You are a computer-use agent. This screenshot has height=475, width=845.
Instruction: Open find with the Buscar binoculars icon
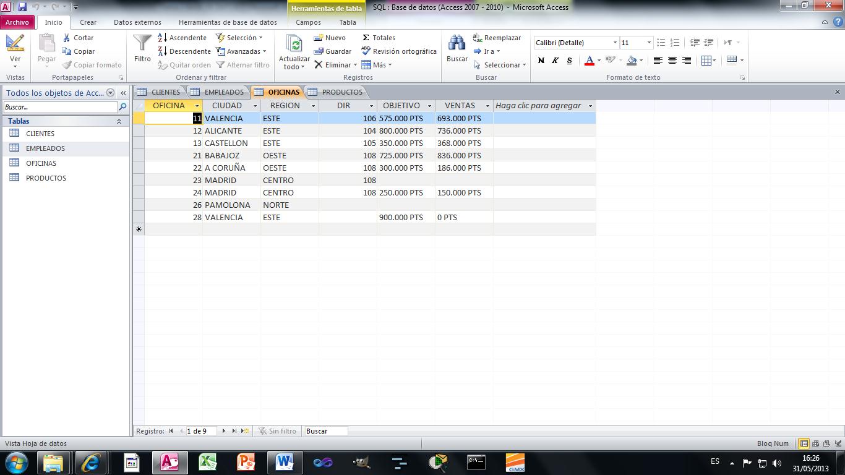coord(457,45)
